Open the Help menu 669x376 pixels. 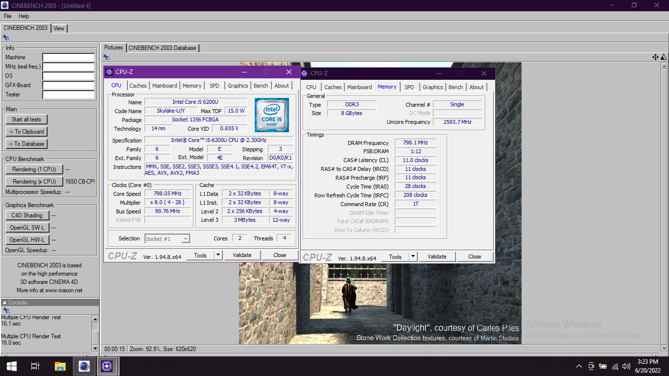(24, 16)
